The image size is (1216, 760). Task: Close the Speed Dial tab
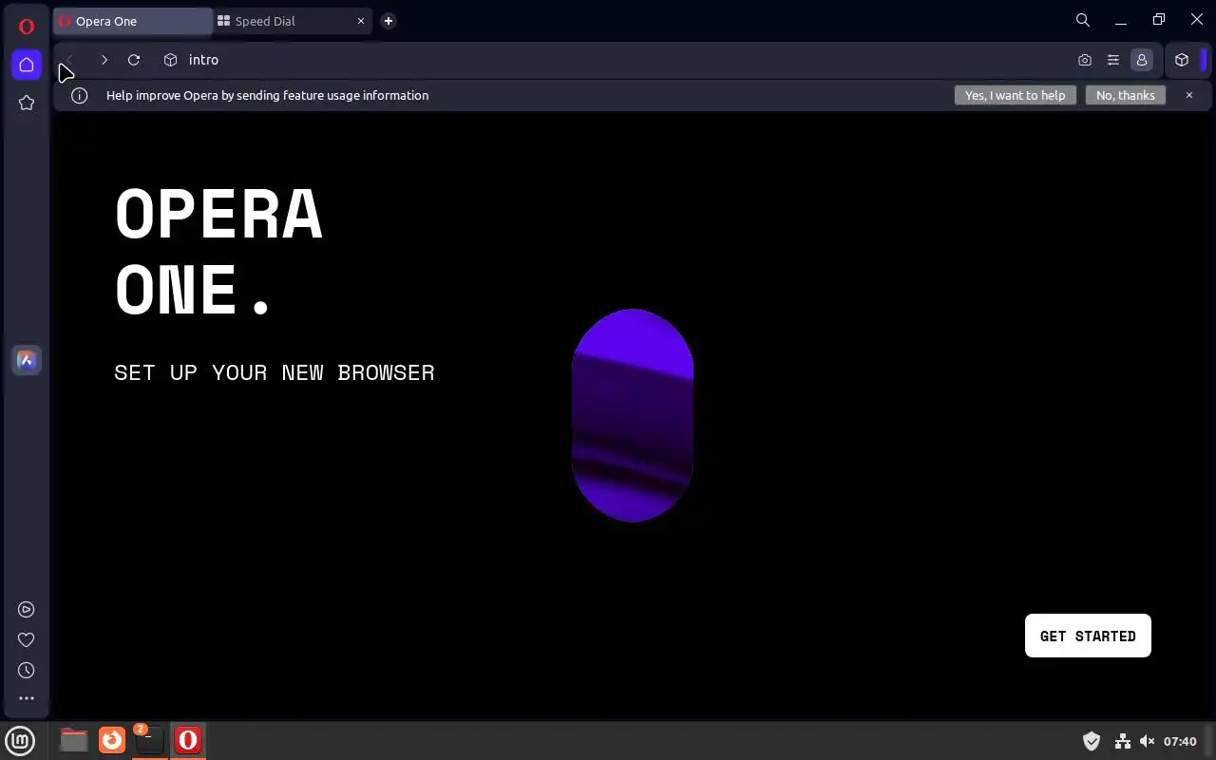[361, 21]
